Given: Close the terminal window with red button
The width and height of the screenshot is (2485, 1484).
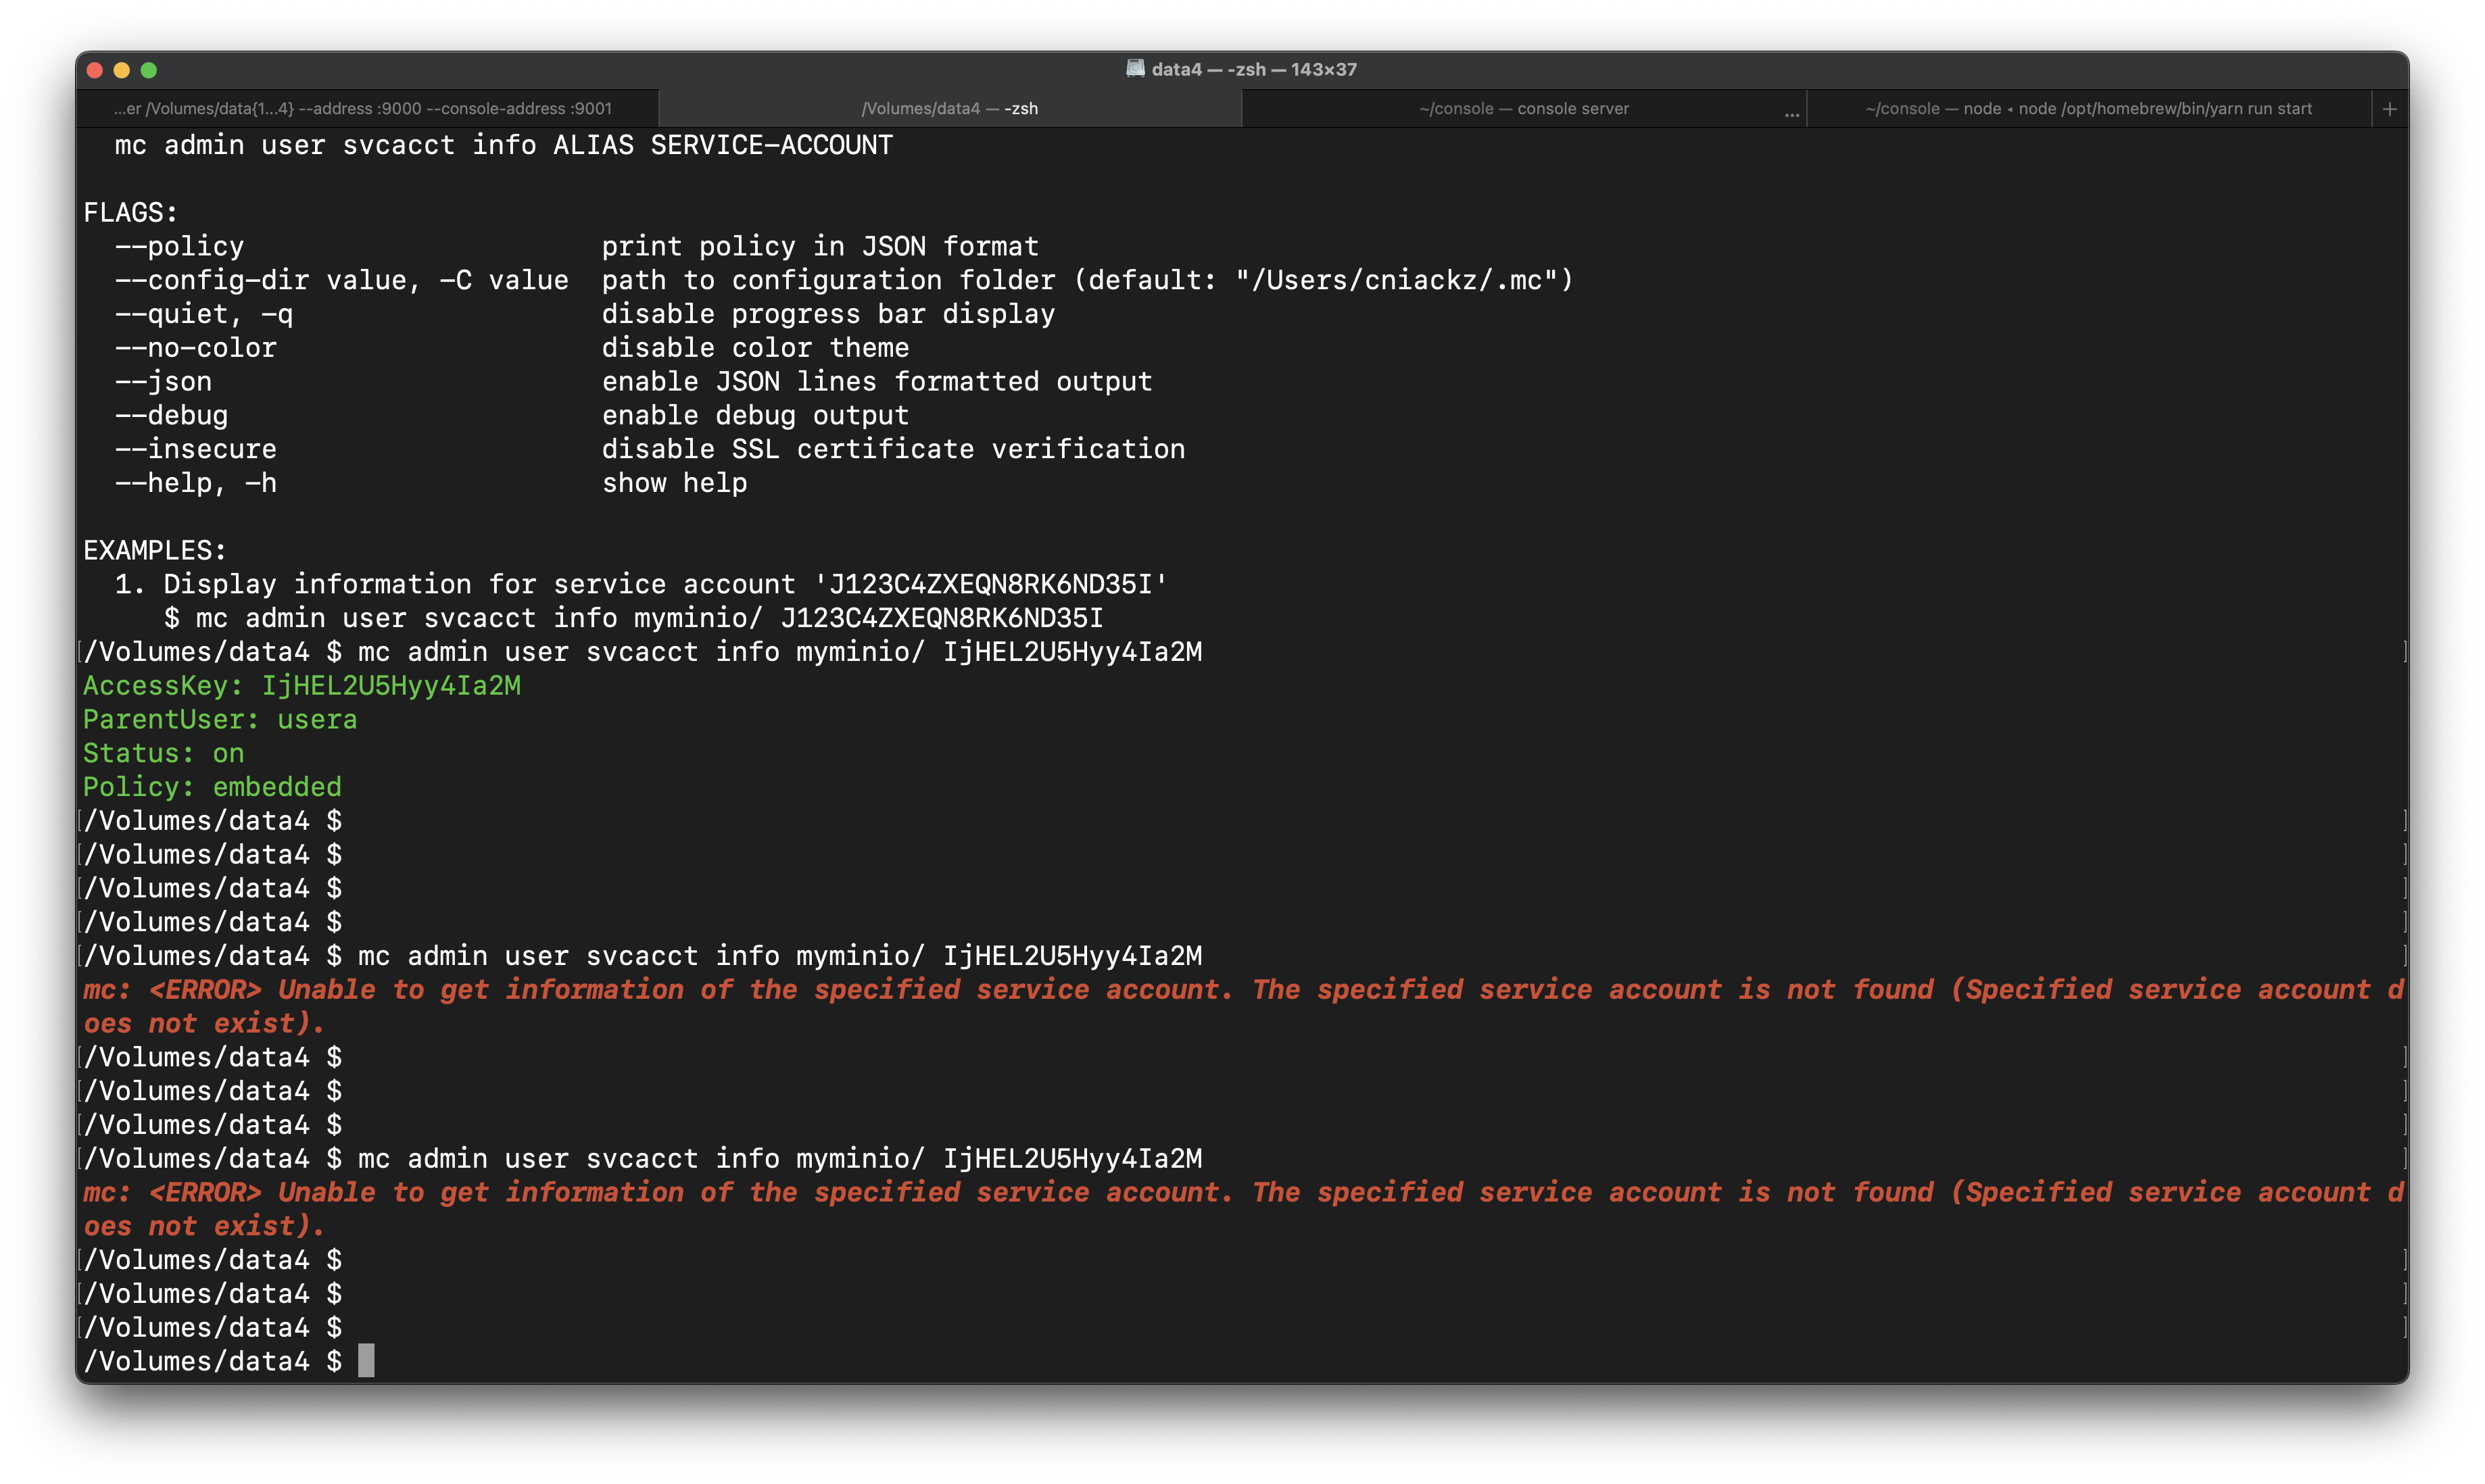Looking at the screenshot, I should pos(96,70).
